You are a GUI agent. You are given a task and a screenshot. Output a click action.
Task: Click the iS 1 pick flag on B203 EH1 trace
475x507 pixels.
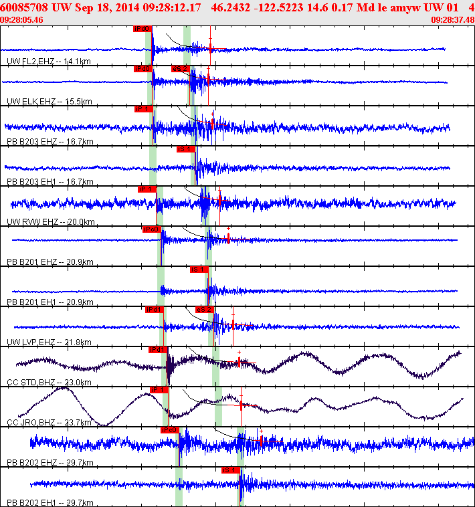[186, 149]
